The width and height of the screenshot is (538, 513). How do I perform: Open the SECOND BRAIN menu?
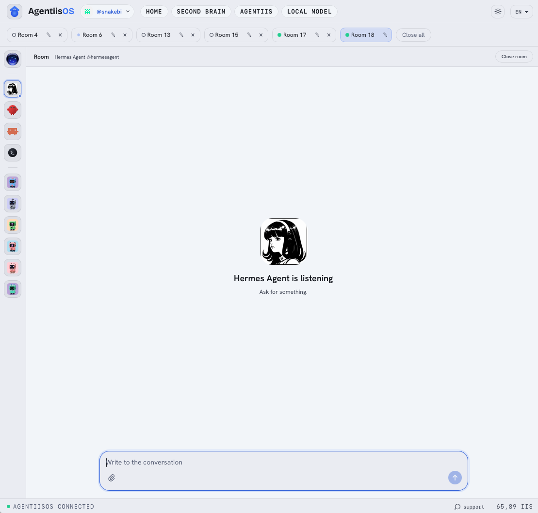point(201,12)
